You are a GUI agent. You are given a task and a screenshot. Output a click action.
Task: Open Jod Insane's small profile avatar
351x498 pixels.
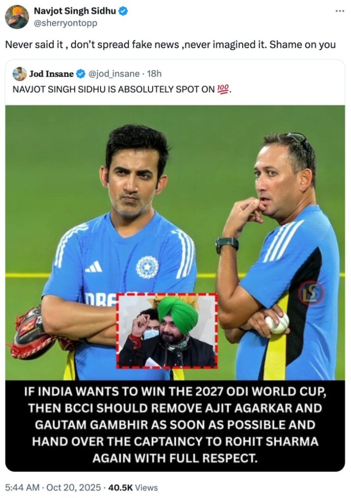19,74
